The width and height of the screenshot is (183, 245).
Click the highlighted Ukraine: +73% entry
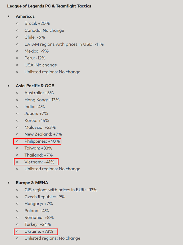click(x=39, y=231)
